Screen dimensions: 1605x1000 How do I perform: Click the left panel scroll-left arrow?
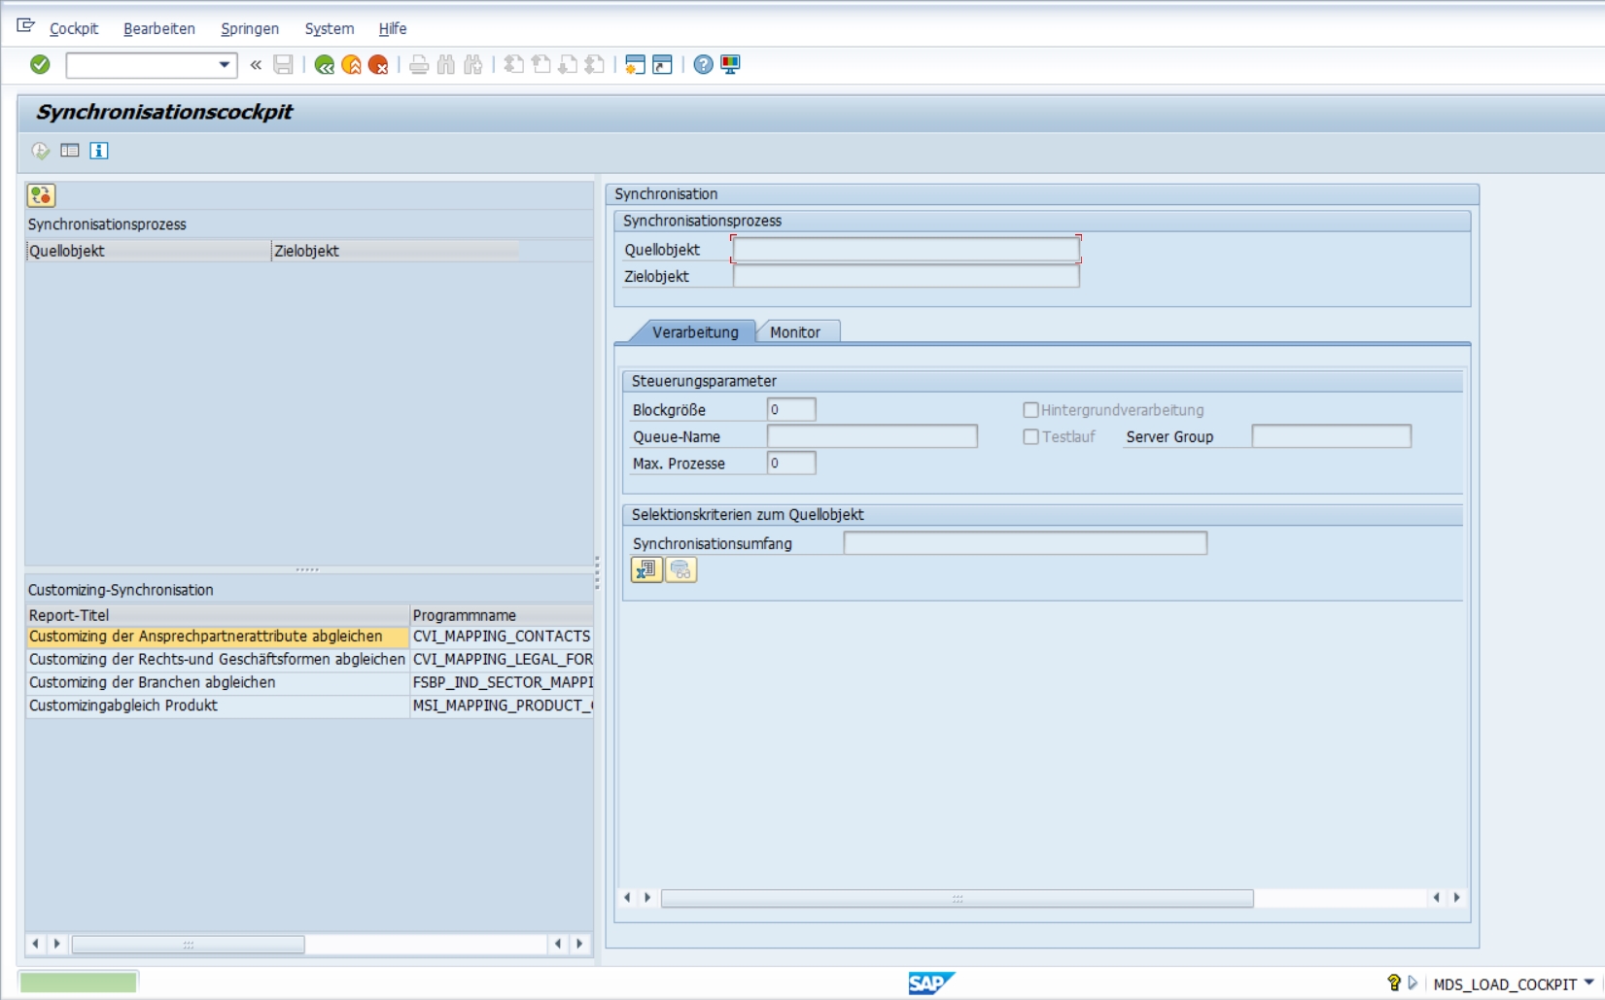click(x=36, y=944)
